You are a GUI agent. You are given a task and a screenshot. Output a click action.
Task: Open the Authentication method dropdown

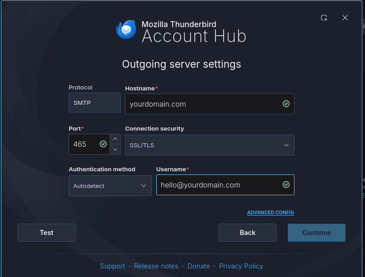click(x=110, y=186)
